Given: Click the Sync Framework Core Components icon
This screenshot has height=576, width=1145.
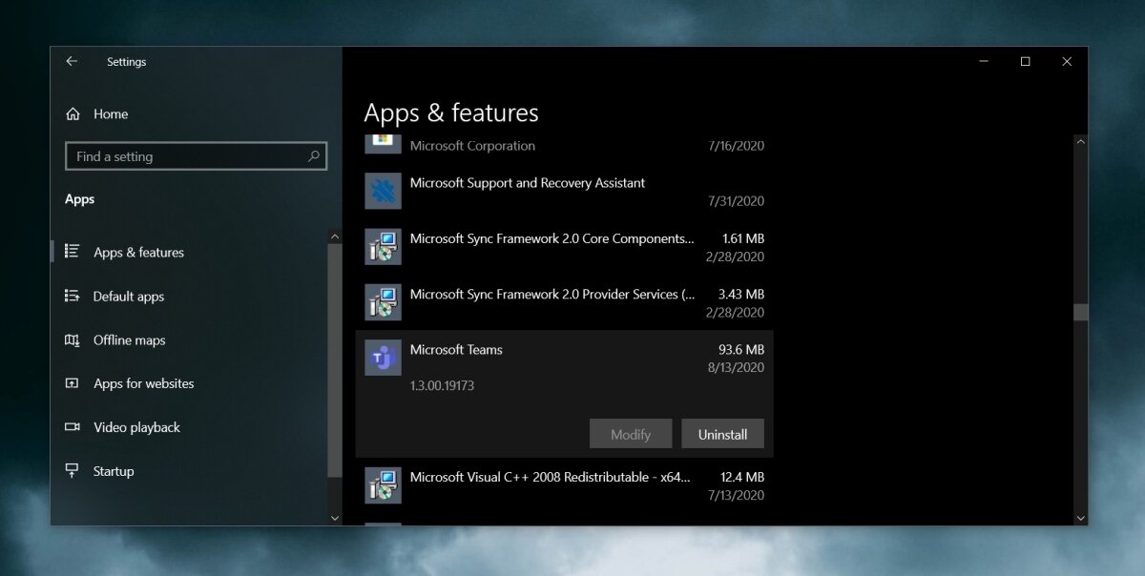Looking at the screenshot, I should pos(382,246).
